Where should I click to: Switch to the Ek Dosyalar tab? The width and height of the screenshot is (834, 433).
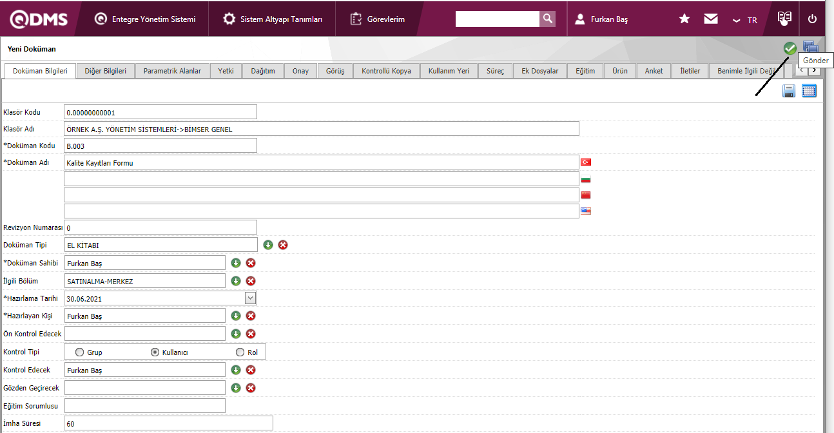tap(540, 71)
